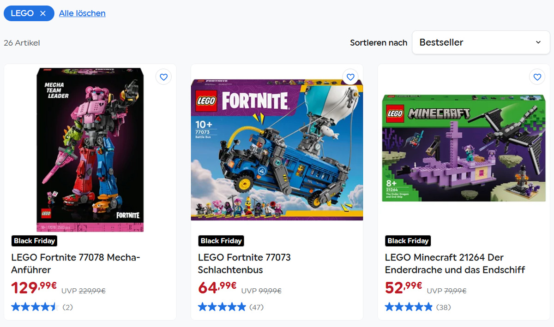Image resolution: width=554 pixels, height=327 pixels.
Task: View the Fortnite Battle Bus product image
Action: point(277,150)
